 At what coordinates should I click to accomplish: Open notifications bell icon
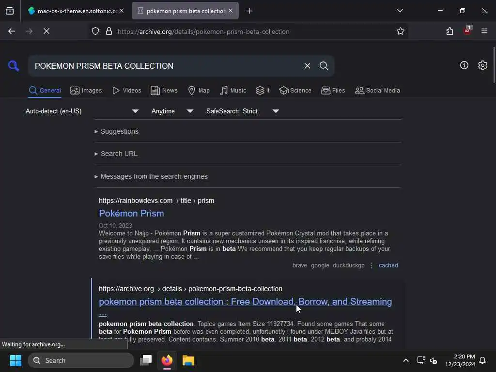(x=482, y=360)
